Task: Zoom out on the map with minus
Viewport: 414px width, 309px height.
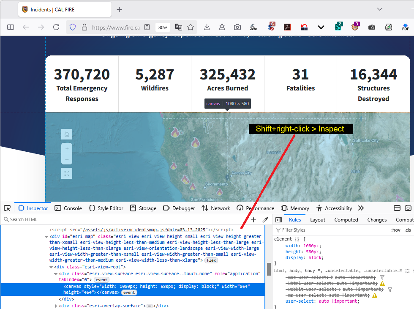Action: pyautogui.click(x=67, y=159)
